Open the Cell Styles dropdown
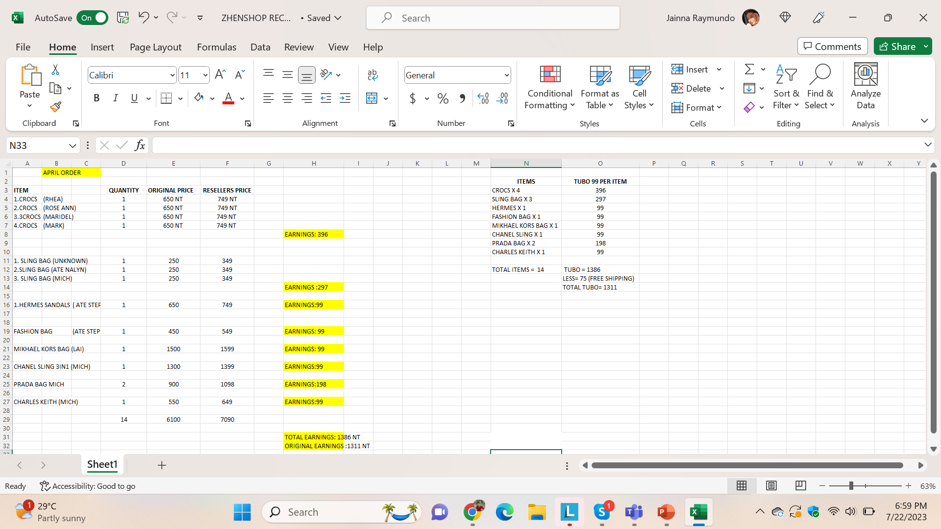The width and height of the screenshot is (941, 529). pos(639,87)
